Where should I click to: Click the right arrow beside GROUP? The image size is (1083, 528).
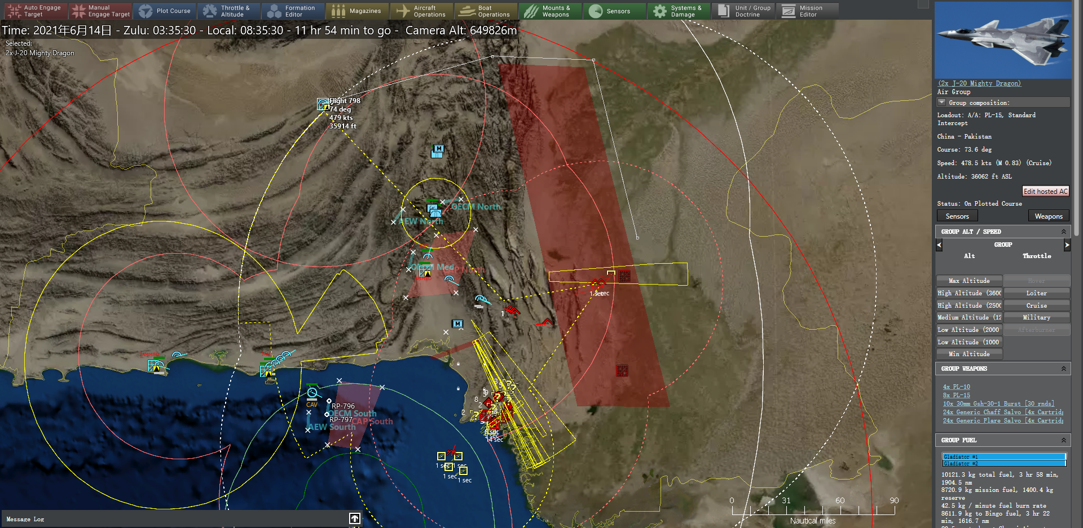pyautogui.click(x=1067, y=245)
